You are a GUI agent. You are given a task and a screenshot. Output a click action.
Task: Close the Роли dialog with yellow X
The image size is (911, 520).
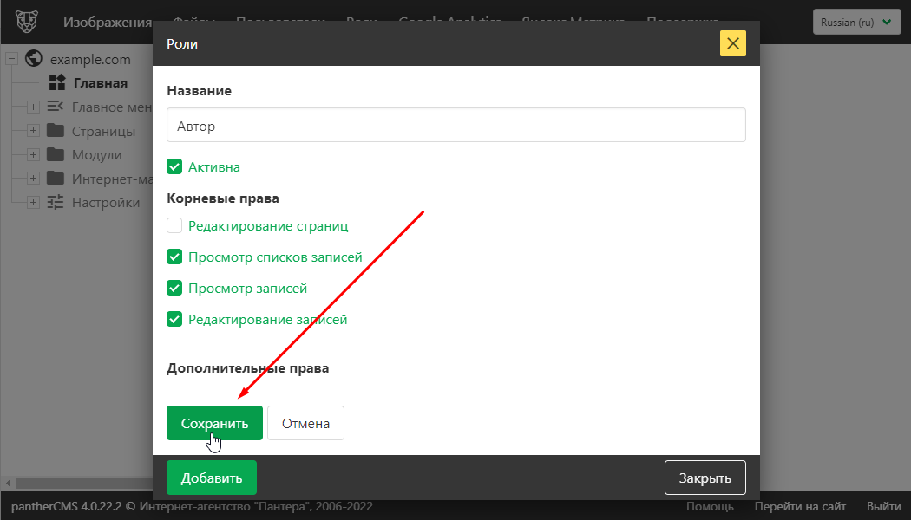(732, 43)
